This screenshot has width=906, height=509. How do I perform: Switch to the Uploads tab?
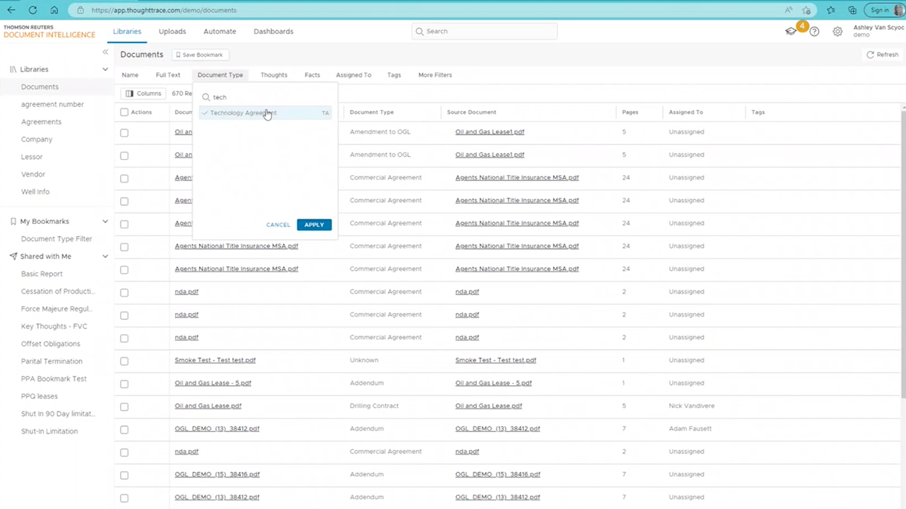pos(172,32)
